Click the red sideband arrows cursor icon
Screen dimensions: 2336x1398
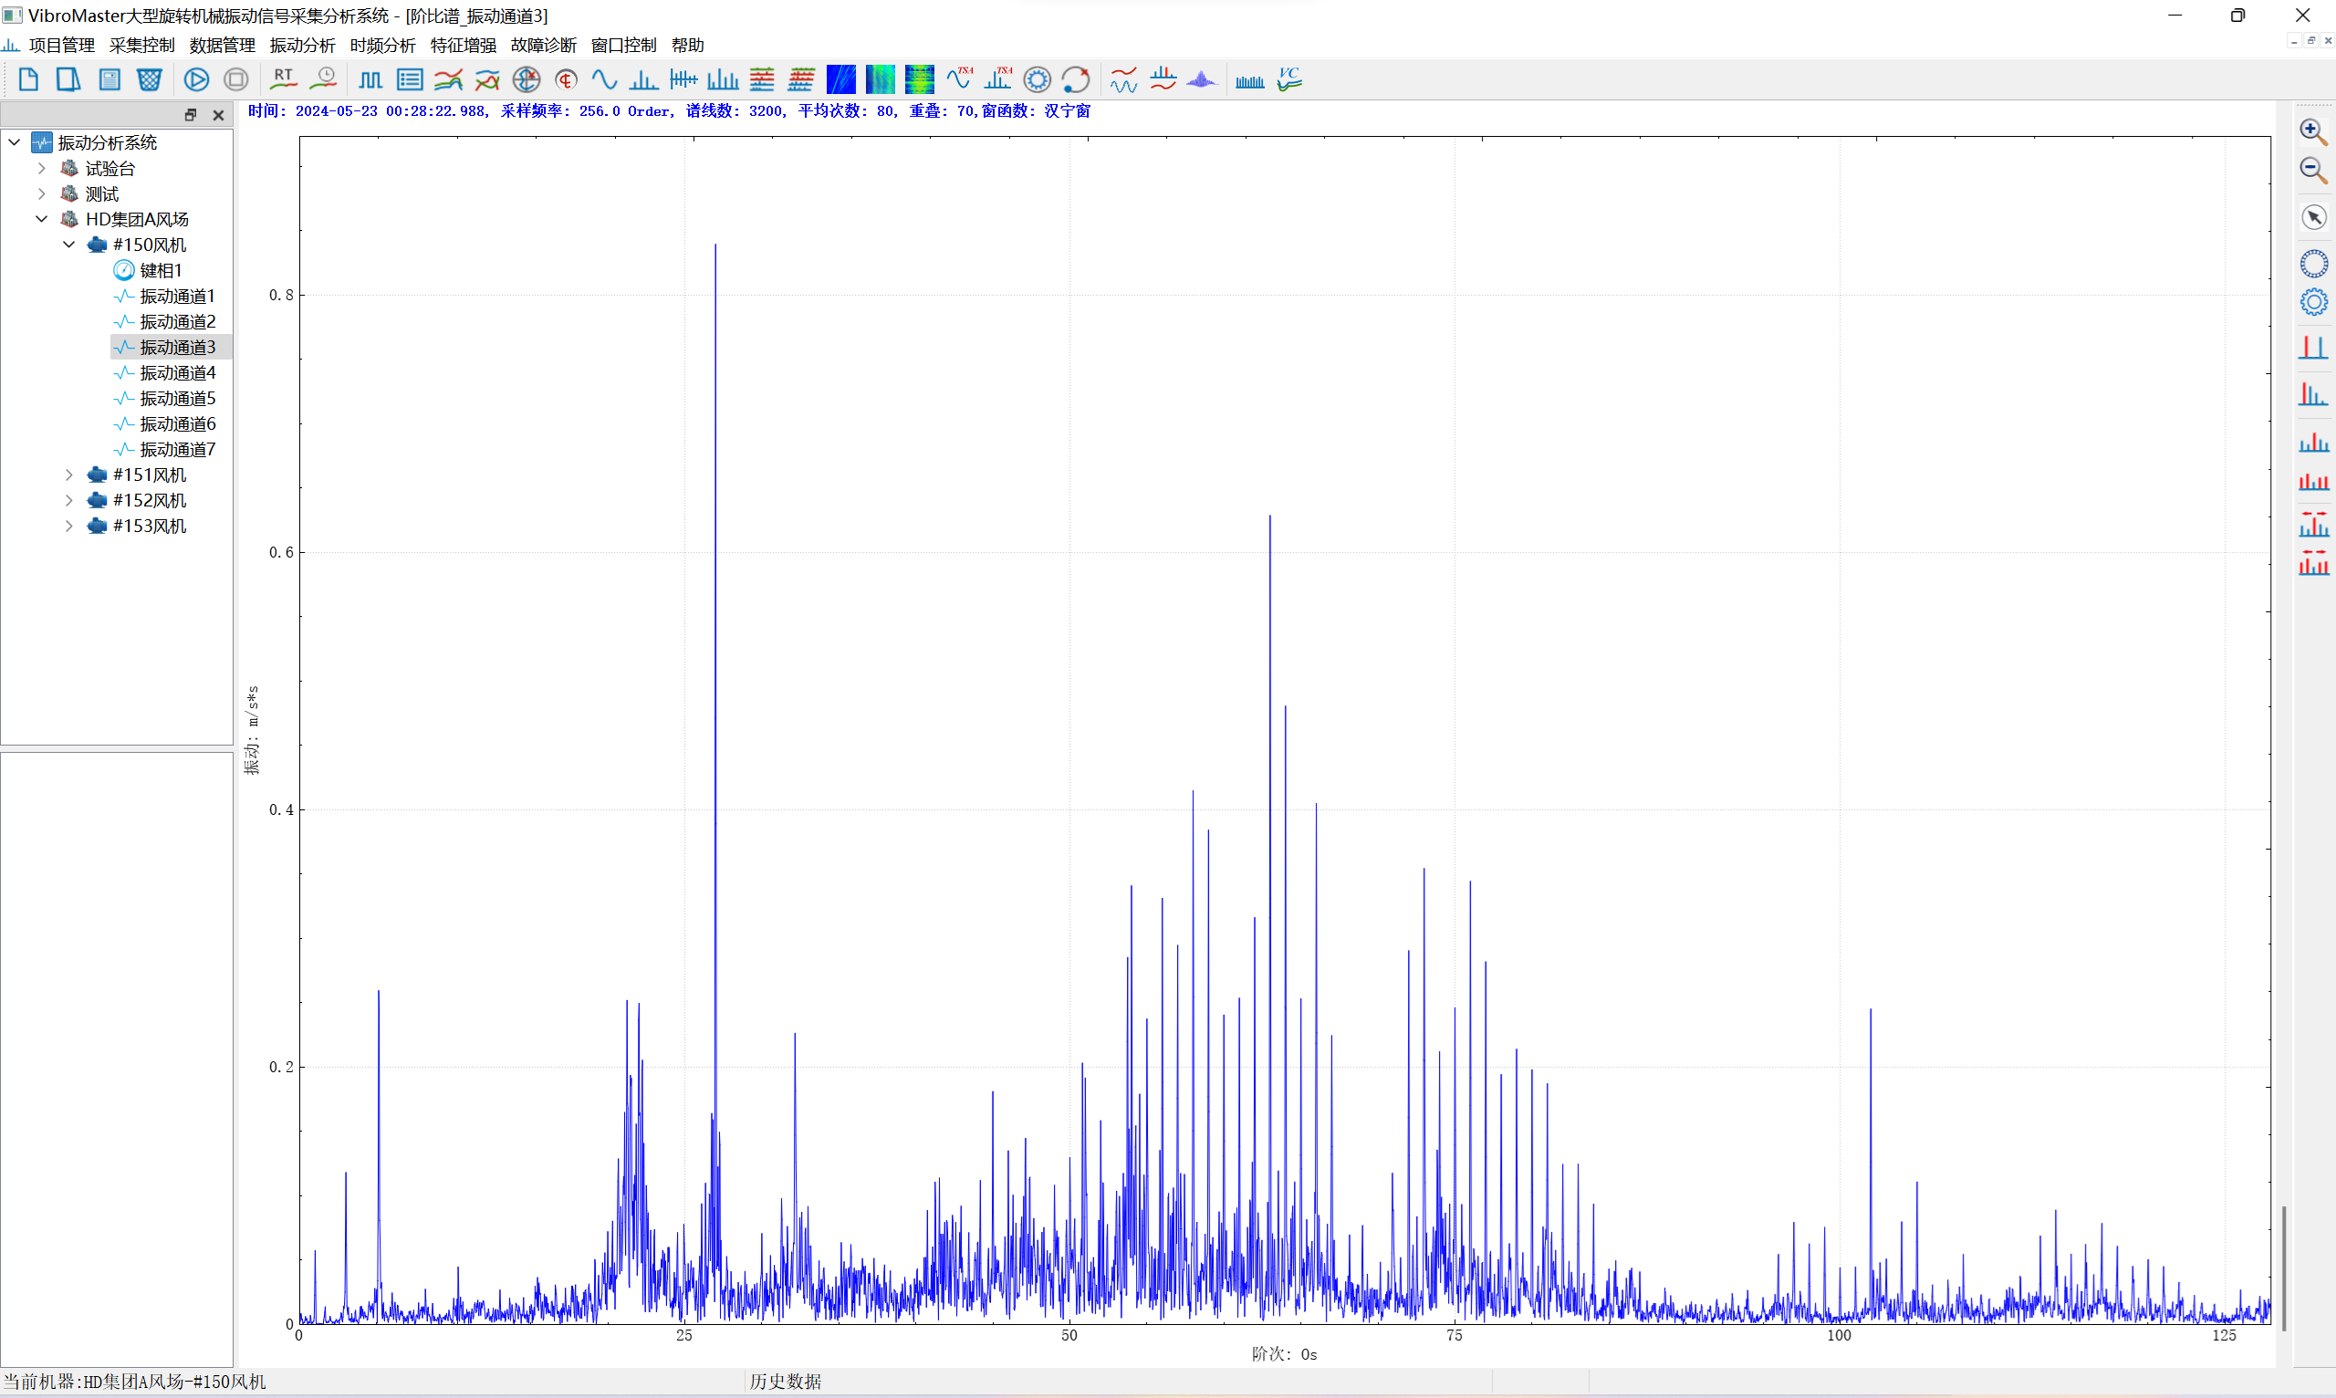click(x=2313, y=562)
